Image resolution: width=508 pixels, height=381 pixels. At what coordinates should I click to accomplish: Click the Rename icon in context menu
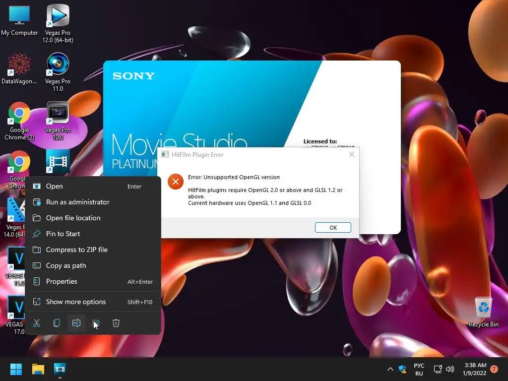(76, 323)
